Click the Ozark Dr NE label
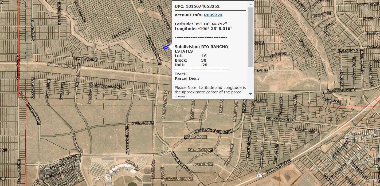380x186 pixels. 203,164
